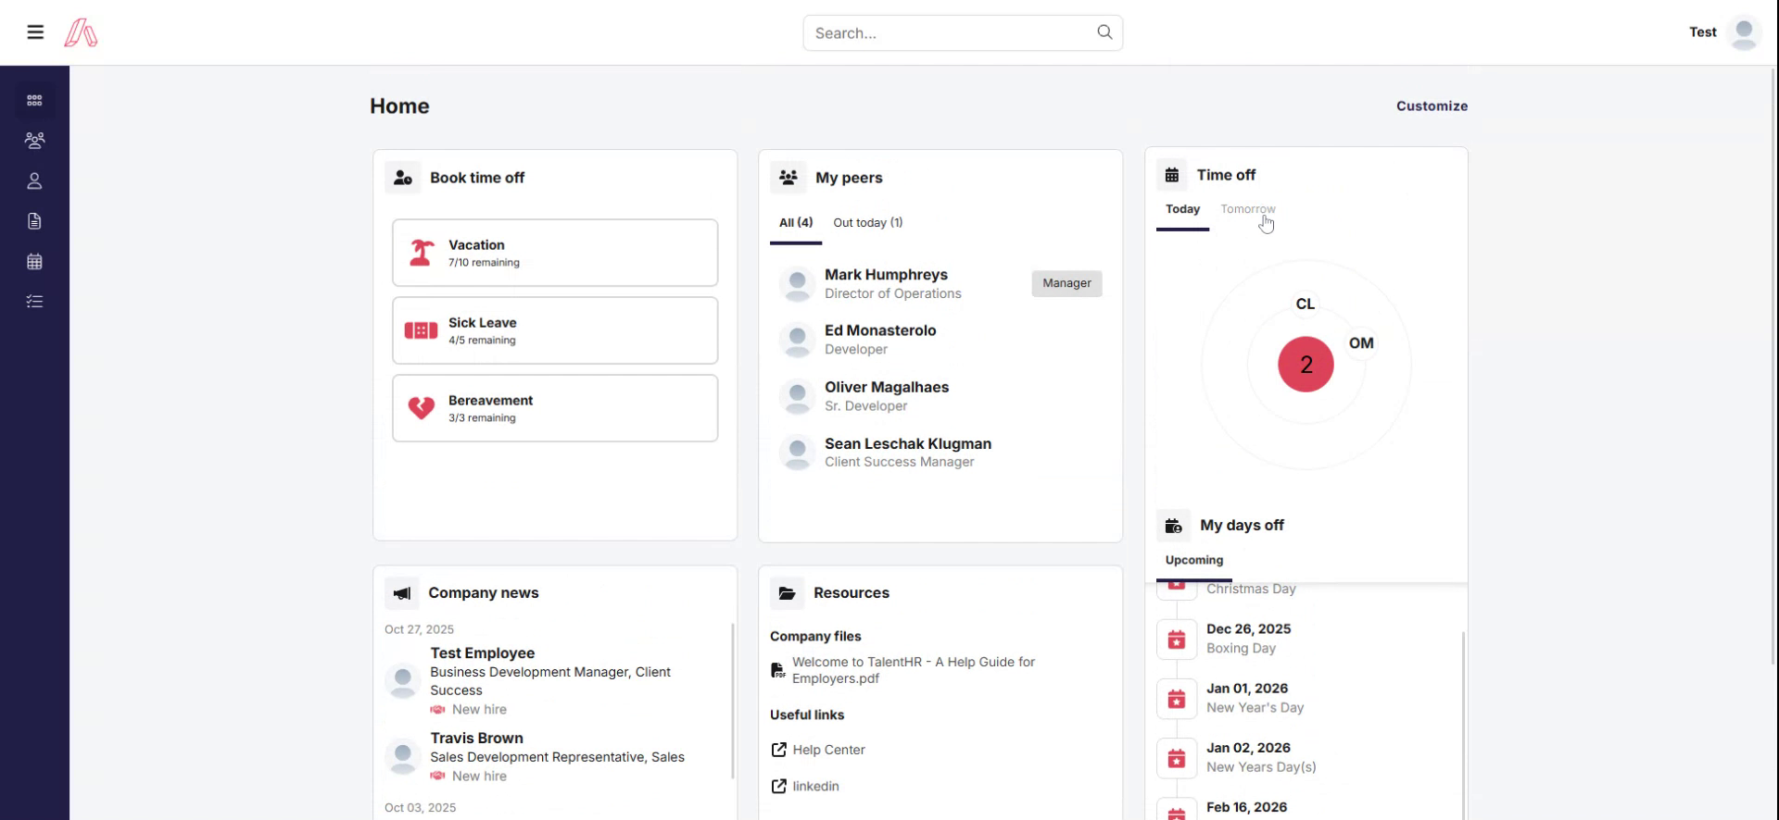Image resolution: width=1779 pixels, height=820 pixels.
Task: Click the red 2 bubble
Action: click(1306, 365)
